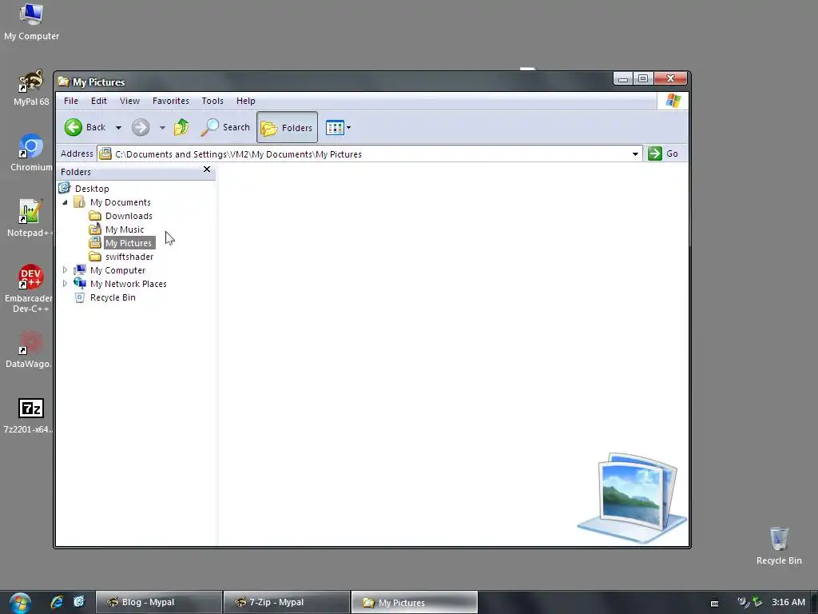Click the green Back arrow icon
Viewport: 818px width, 614px height.
point(73,127)
